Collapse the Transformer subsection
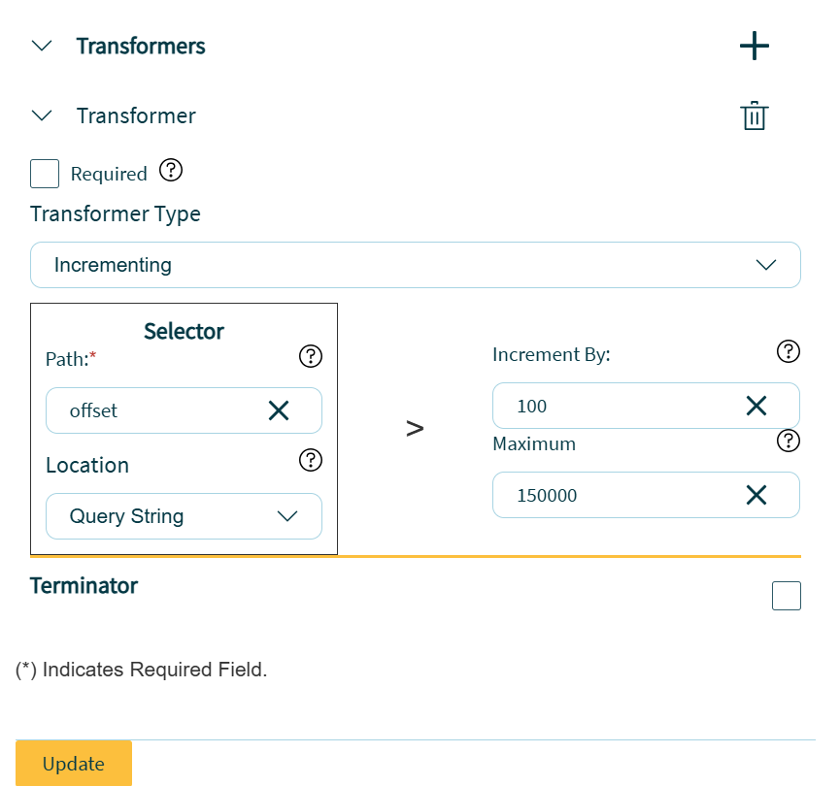The image size is (840, 786). pyautogui.click(x=42, y=115)
